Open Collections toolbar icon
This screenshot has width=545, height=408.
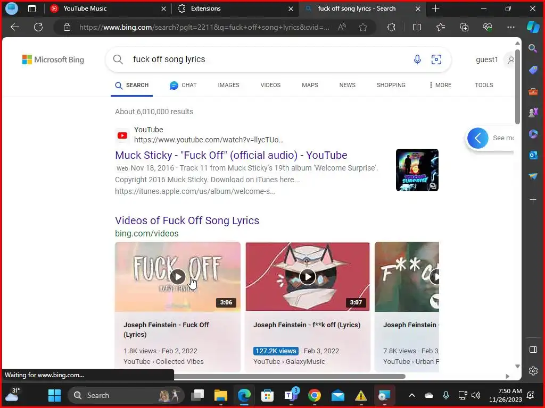(464, 27)
